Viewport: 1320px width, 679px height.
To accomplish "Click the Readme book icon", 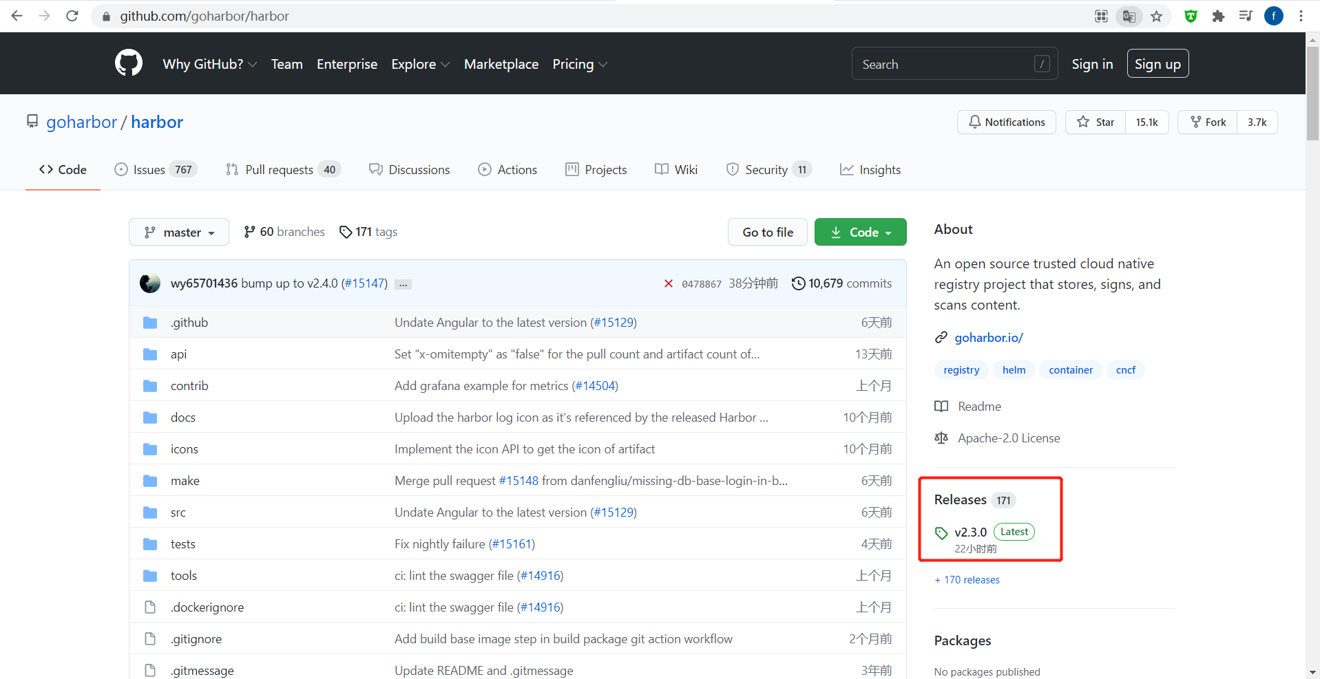I will point(941,407).
